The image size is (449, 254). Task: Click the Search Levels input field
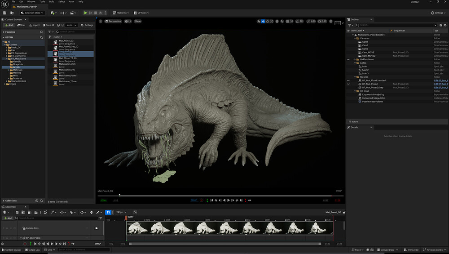[x=74, y=32]
